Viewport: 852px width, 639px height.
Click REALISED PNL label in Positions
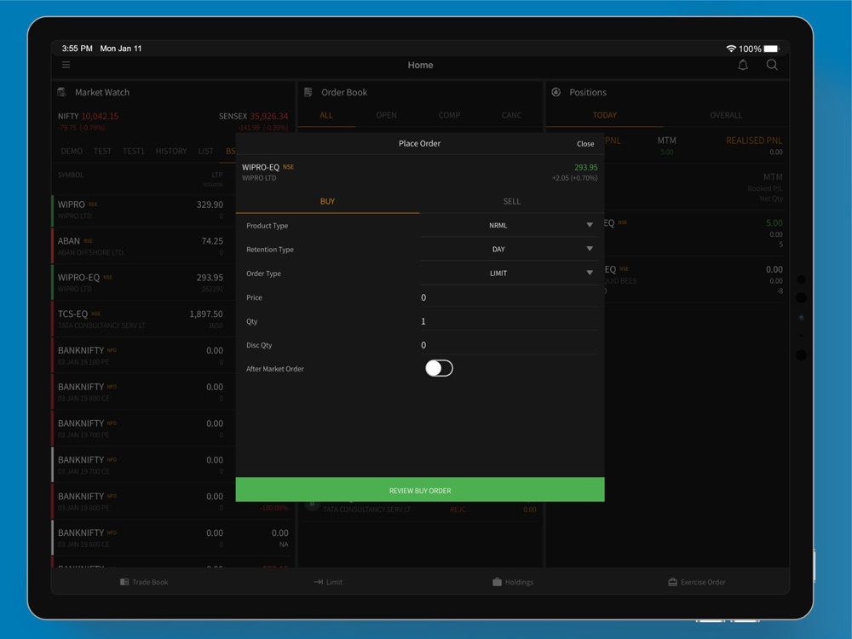(754, 141)
